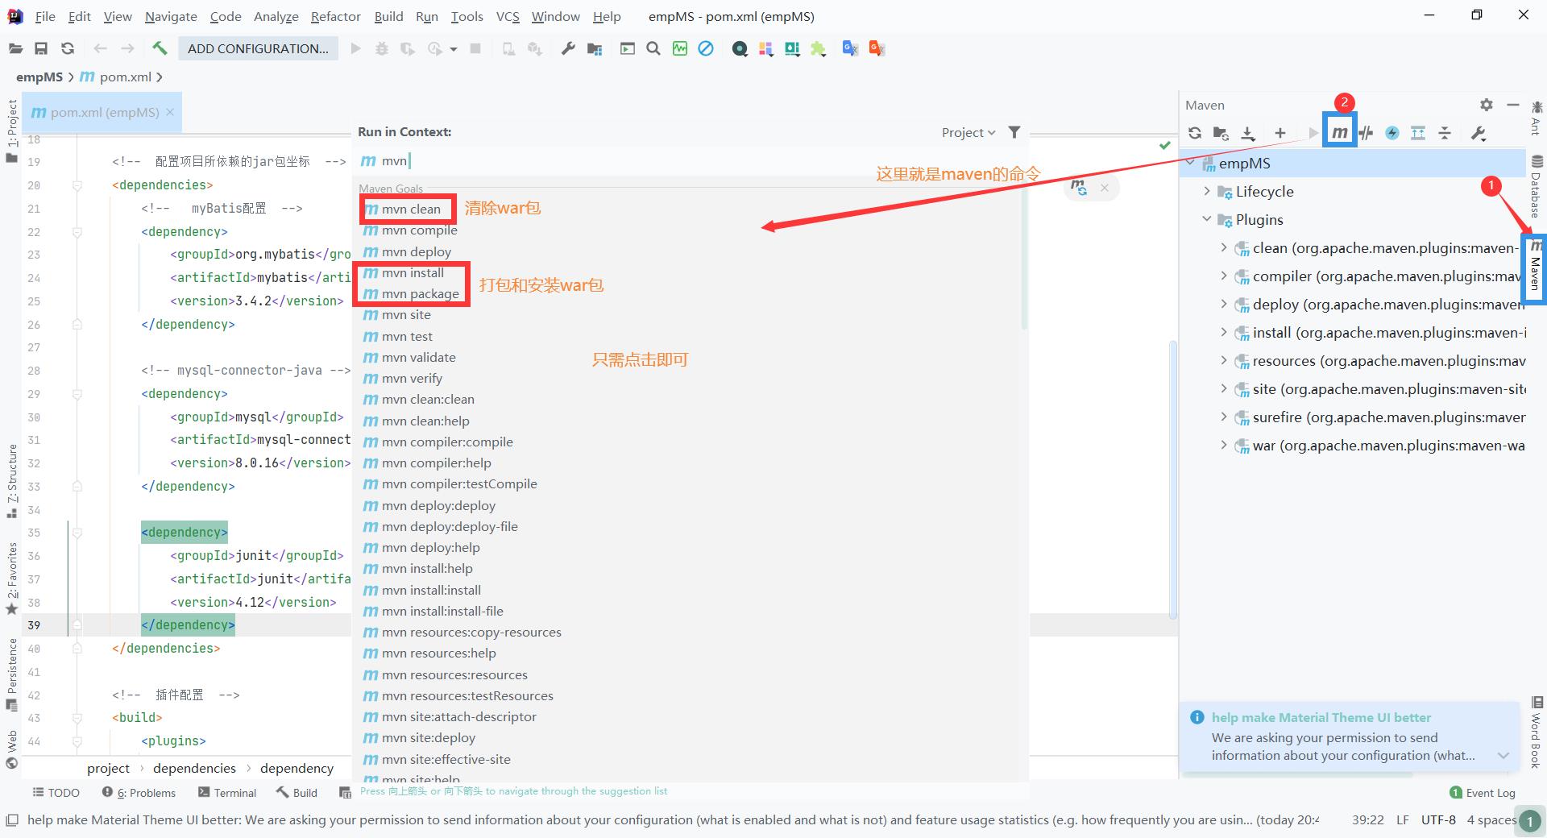Click the Load Maven Changes floating icon

tap(1079, 188)
